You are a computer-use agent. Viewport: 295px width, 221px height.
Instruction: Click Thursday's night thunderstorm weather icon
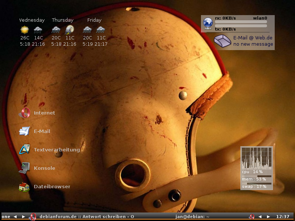[x=69, y=30]
